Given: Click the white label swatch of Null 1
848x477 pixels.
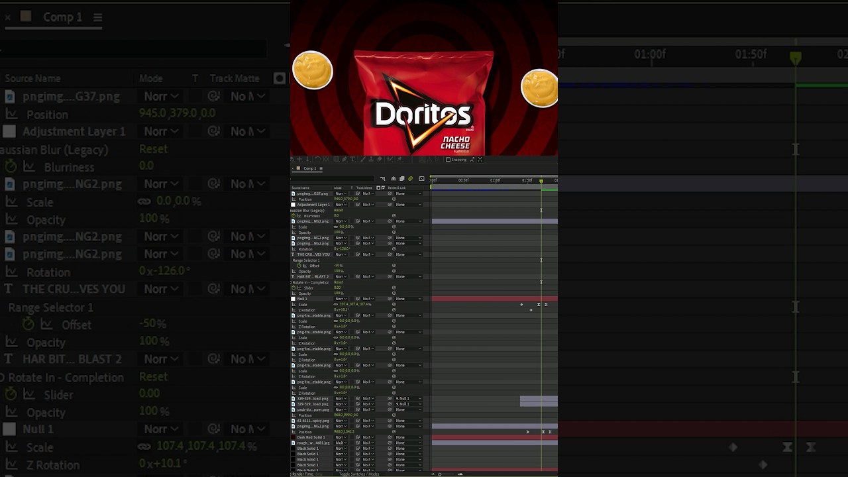Looking at the screenshot, I should (x=293, y=299).
